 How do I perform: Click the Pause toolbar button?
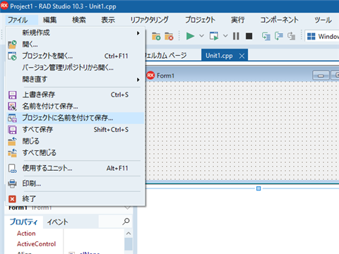[x=236, y=36]
